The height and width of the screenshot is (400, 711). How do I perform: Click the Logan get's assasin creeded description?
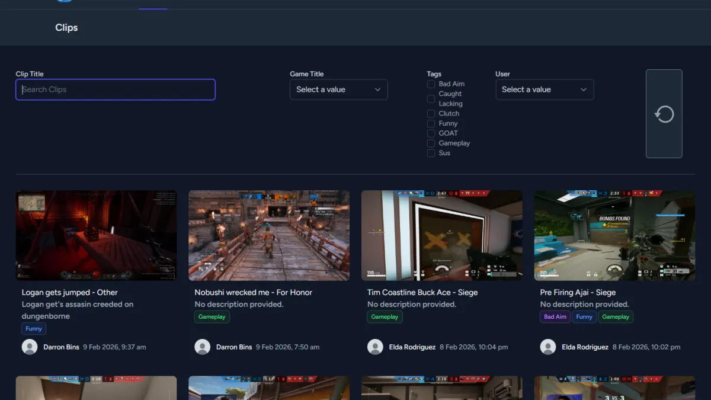pos(78,310)
